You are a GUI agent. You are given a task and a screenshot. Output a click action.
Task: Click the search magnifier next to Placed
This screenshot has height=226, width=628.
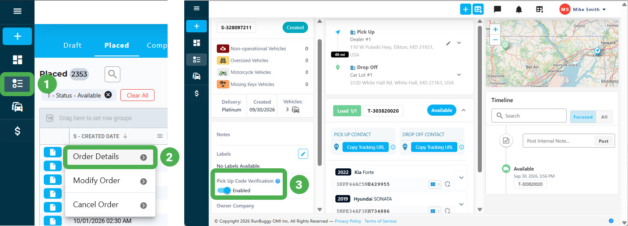pos(112,74)
